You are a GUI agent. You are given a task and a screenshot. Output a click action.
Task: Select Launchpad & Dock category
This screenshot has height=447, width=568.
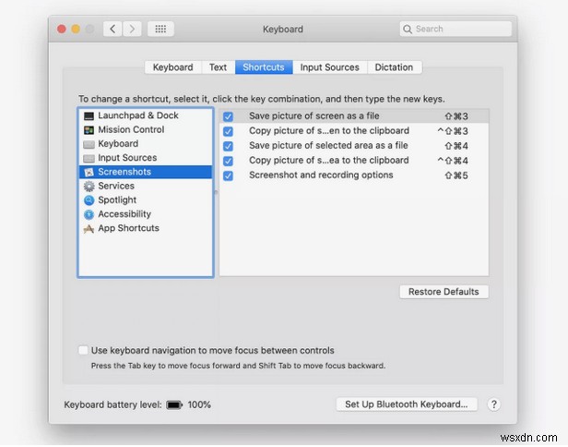[146, 115]
